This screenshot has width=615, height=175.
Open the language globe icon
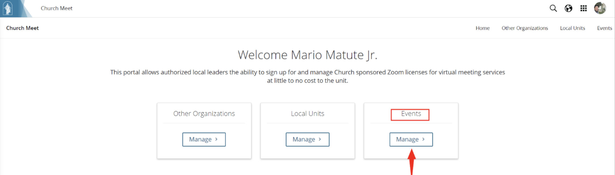[x=568, y=8]
